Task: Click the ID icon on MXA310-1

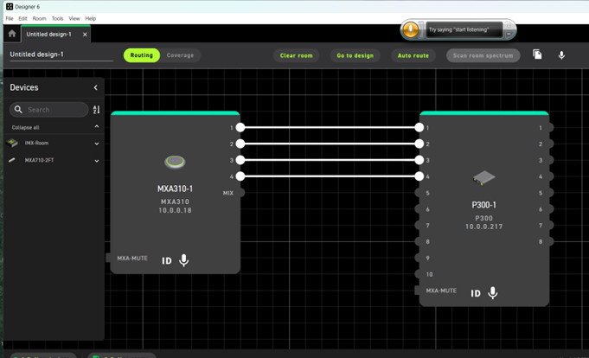Action: click(x=167, y=260)
